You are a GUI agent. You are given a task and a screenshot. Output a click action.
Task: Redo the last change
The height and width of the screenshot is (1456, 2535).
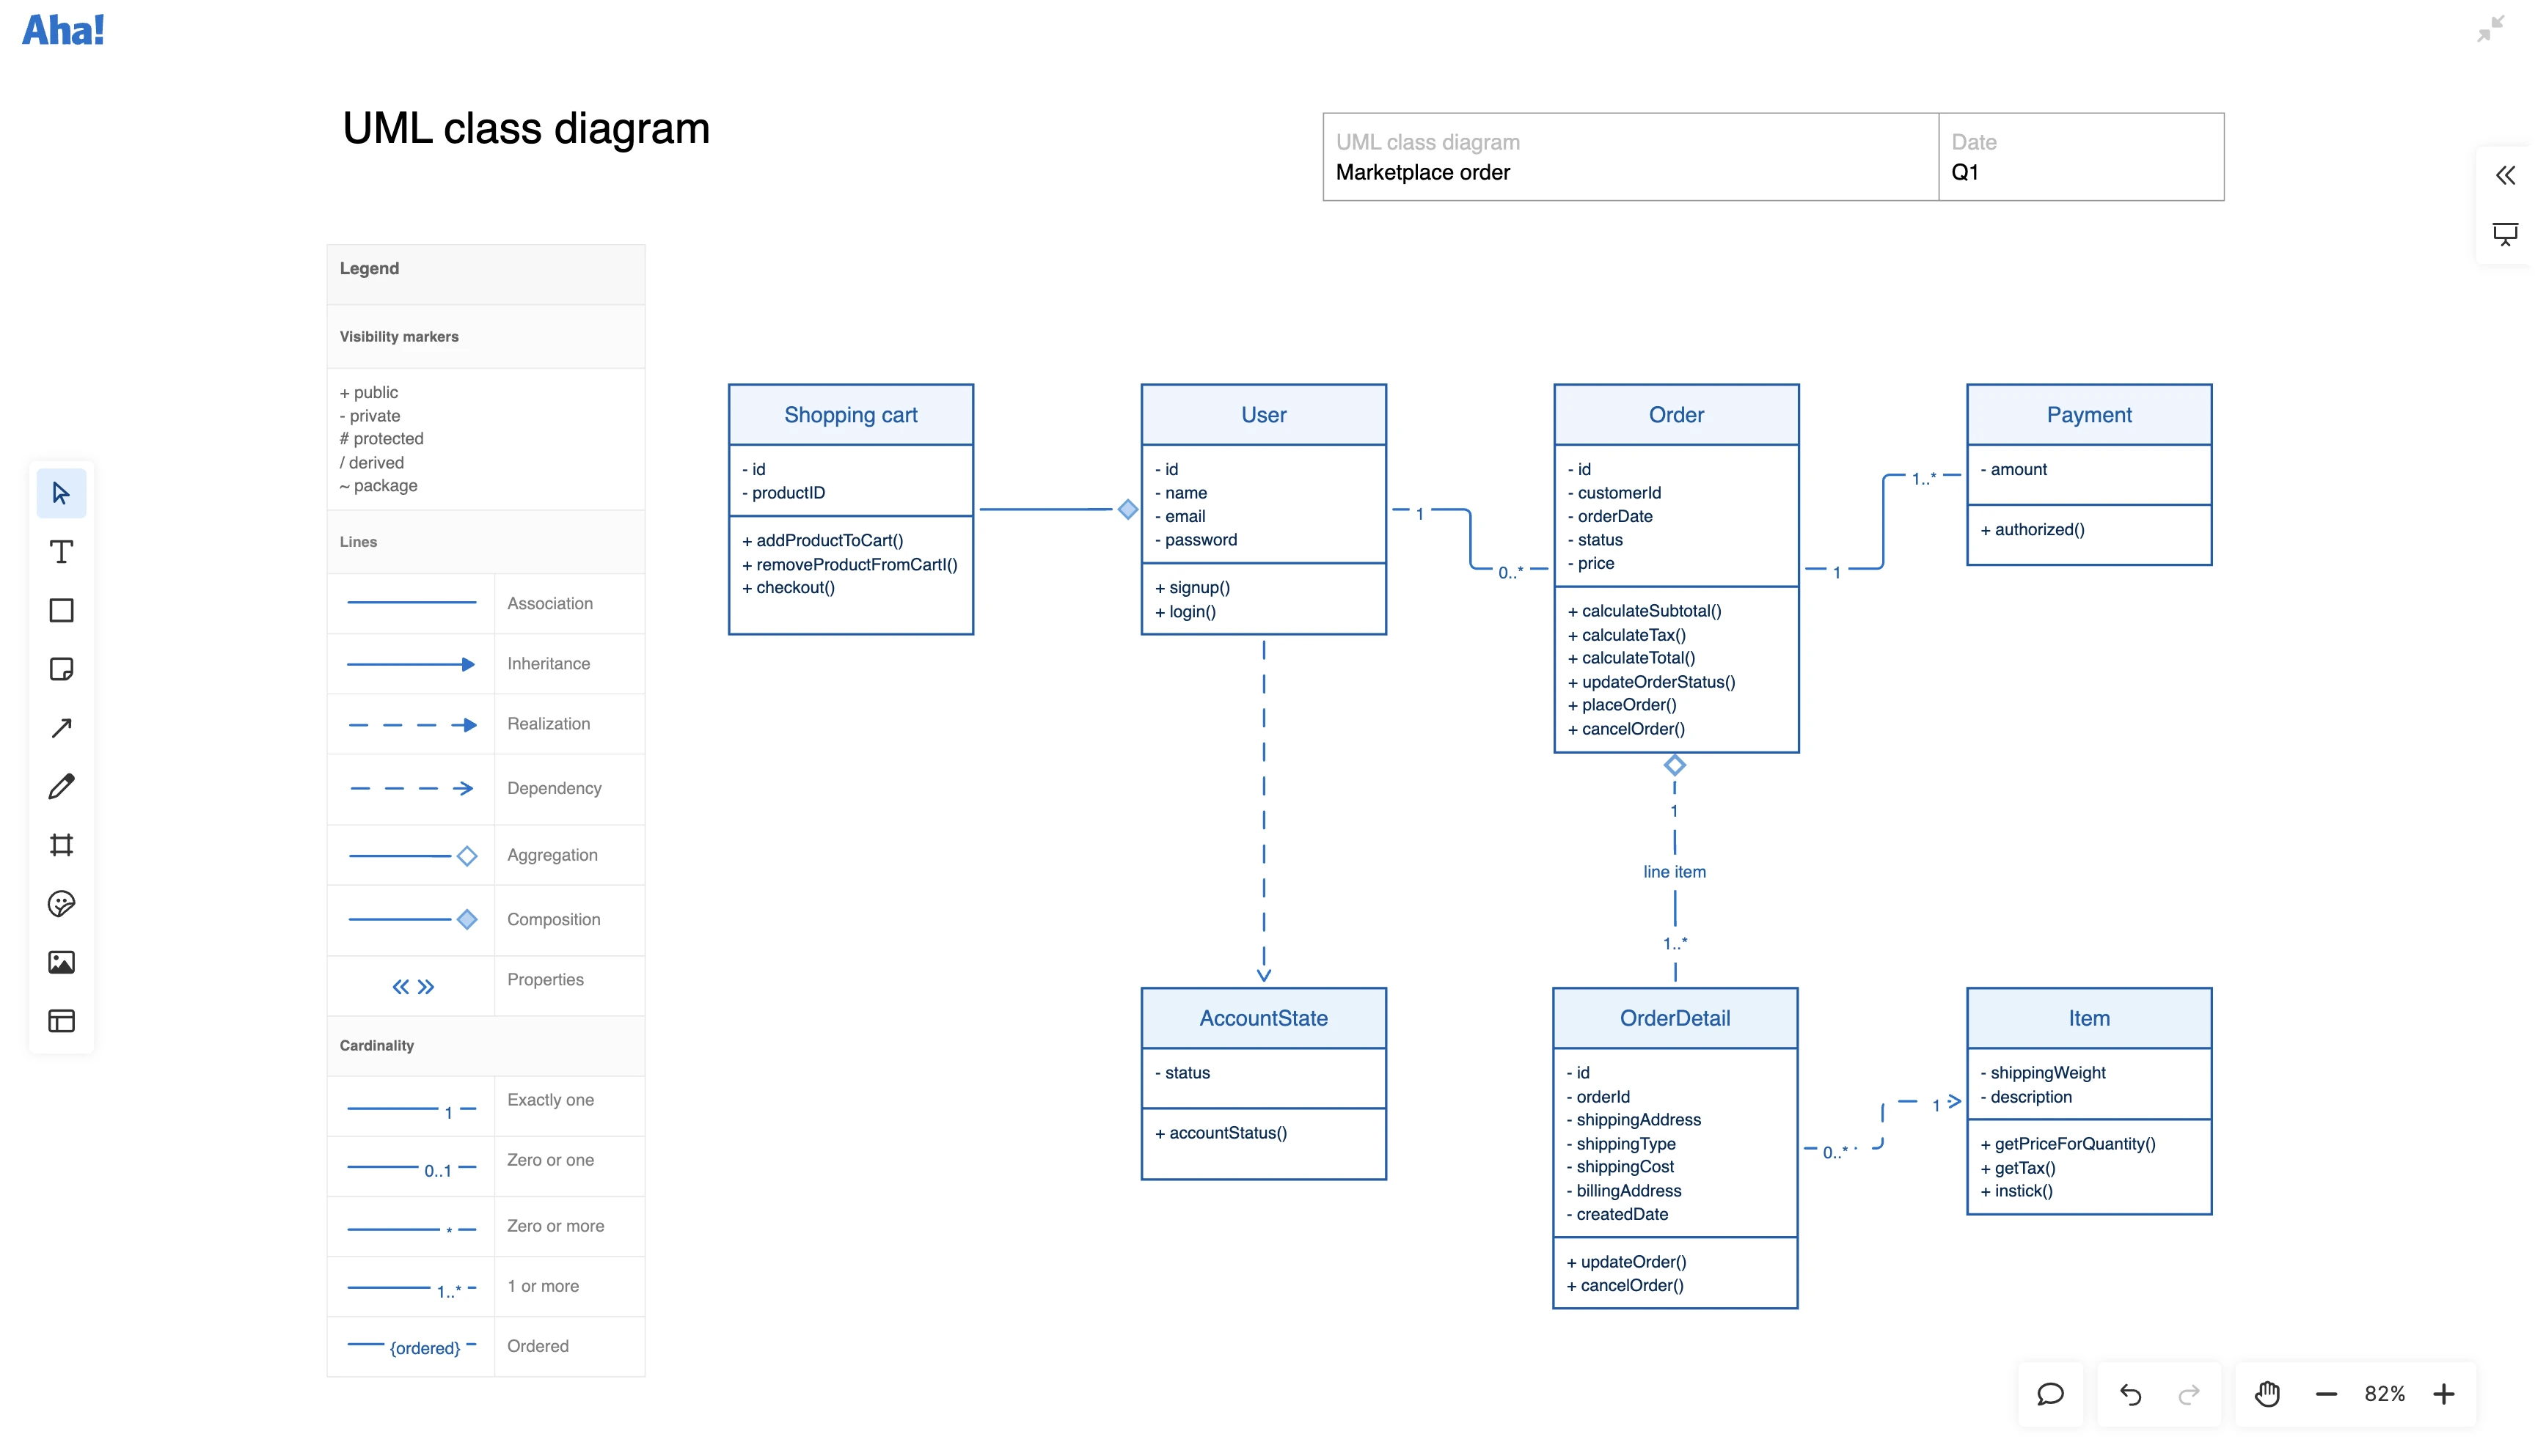[2189, 1393]
